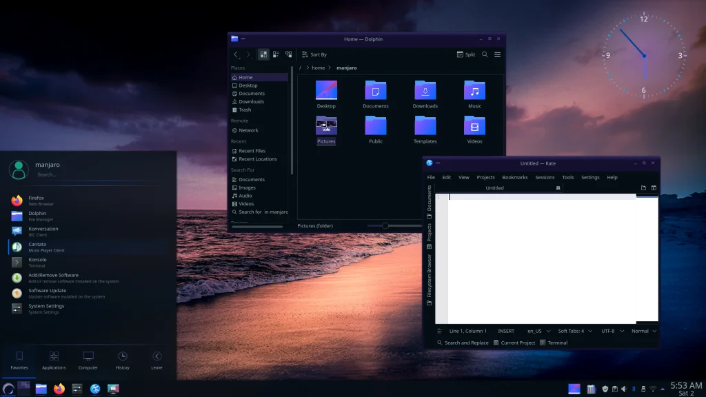Switch Dolphin to Icons view mode

click(263, 54)
